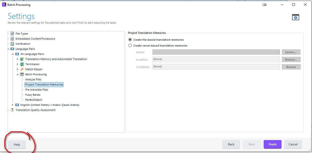Click the Location field showing (None)
The width and height of the screenshot is (312, 153).
(x=216, y=59)
